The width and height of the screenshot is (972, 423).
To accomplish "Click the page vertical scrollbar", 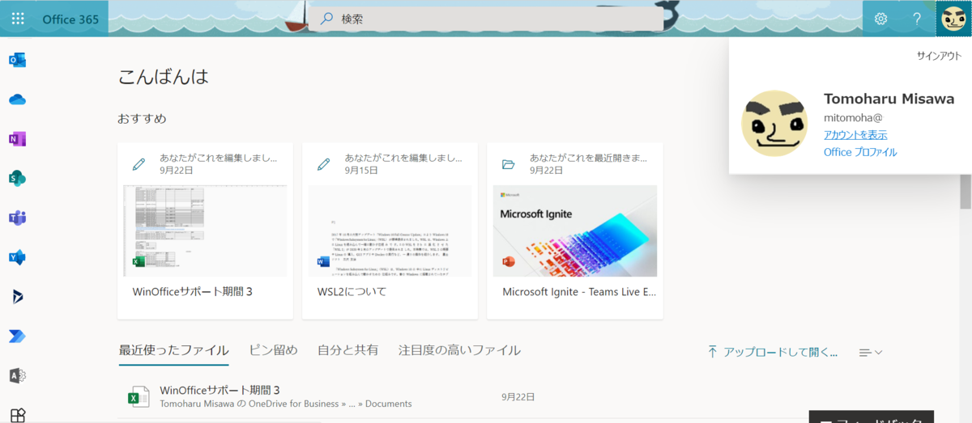I will (x=966, y=192).
